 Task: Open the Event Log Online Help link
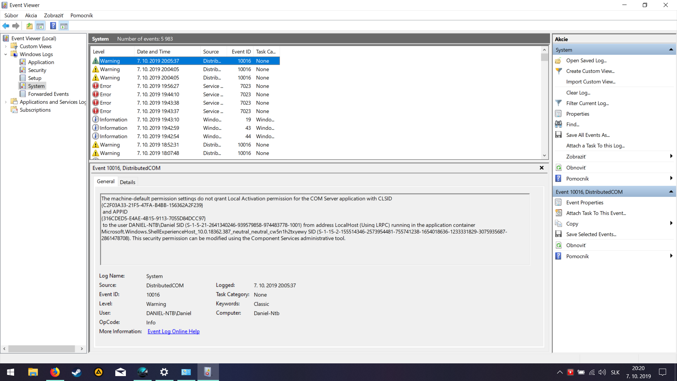173,331
